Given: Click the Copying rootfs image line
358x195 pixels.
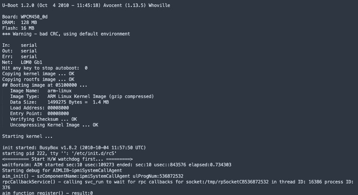Looking at the screenshot, I should tap(38, 79).
